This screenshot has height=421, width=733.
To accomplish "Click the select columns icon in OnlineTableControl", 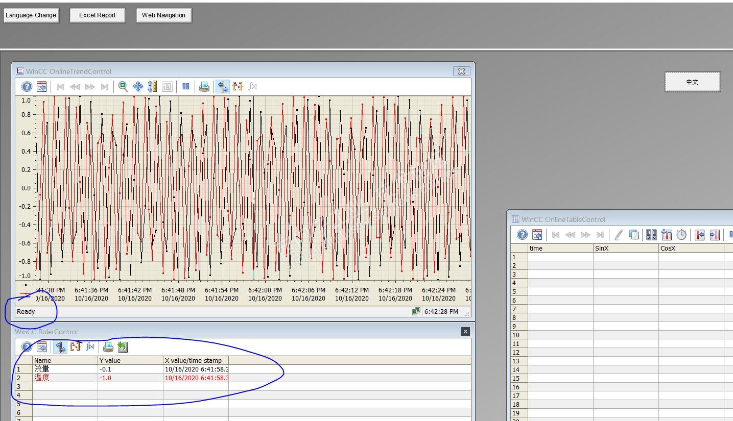I will pyautogui.click(x=667, y=235).
